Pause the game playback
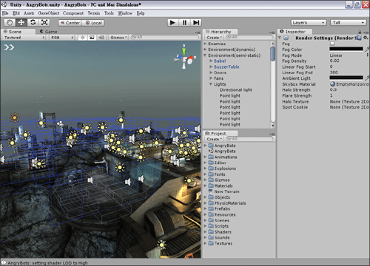The image size is (370, 266). coord(184,23)
